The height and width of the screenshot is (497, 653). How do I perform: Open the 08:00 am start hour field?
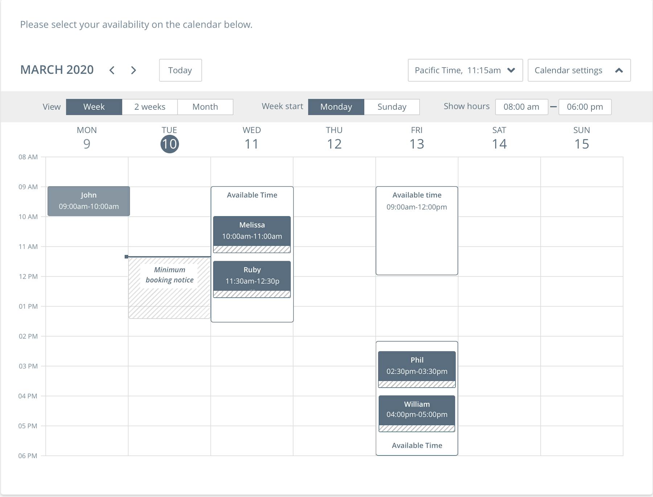pos(521,107)
